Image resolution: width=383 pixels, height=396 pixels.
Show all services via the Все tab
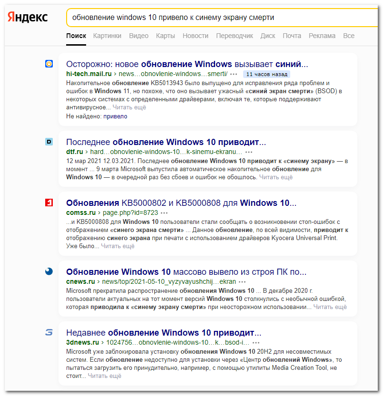point(349,36)
